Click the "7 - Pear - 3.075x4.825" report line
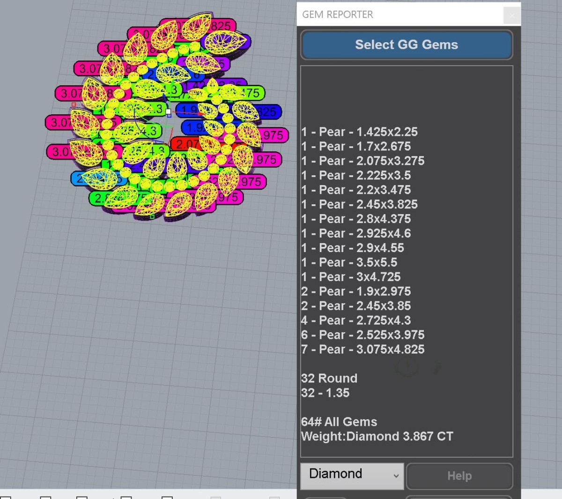The image size is (562, 499). pos(363,350)
